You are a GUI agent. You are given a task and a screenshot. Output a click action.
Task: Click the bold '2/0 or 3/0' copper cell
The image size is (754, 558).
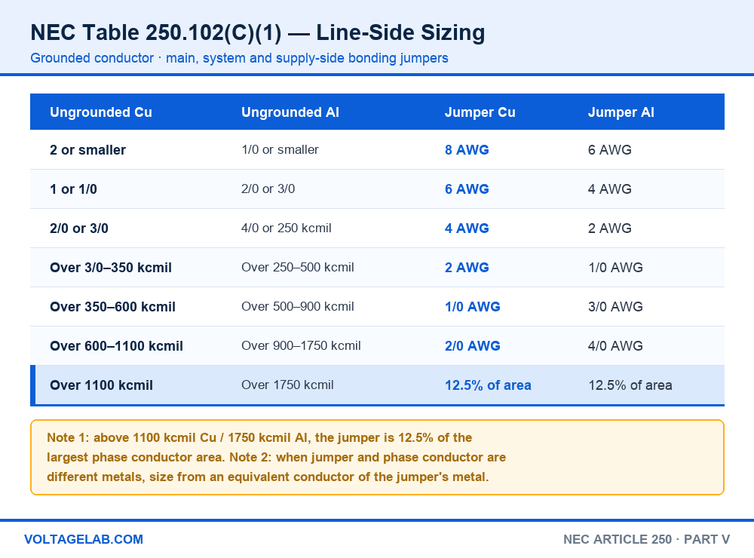(x=79, y=228)
